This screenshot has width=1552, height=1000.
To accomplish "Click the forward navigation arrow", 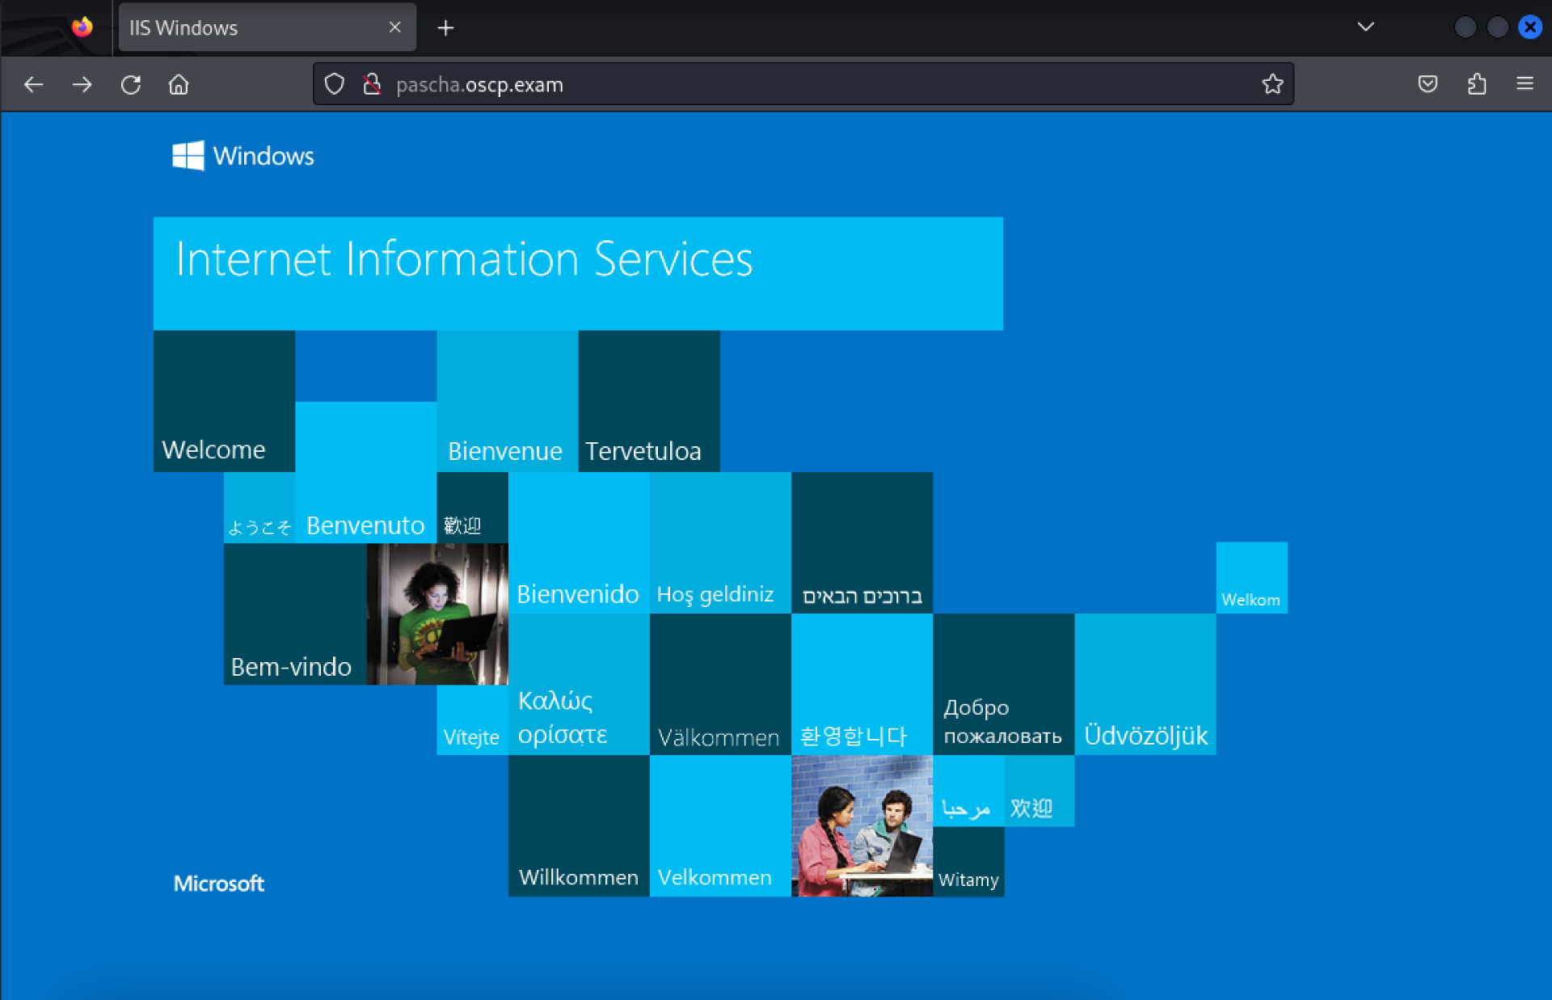I will coord(82,84).
